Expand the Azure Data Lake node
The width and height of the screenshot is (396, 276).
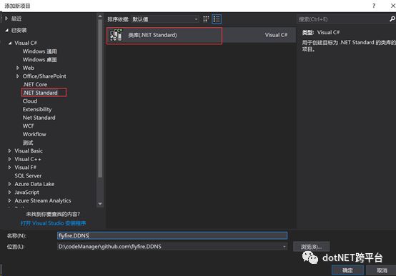click(x=9, y=184)
